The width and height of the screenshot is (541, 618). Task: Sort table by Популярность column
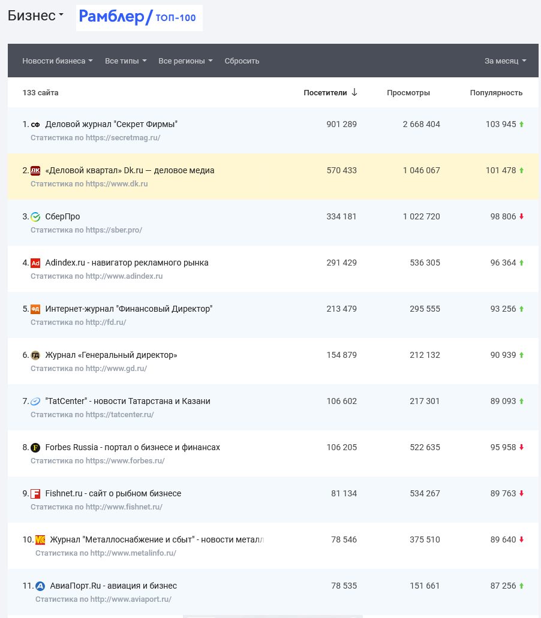tap(496, 93)
